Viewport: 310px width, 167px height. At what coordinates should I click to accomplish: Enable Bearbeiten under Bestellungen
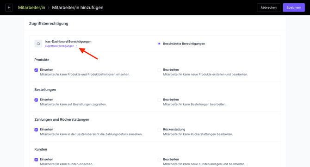(159, 100)
